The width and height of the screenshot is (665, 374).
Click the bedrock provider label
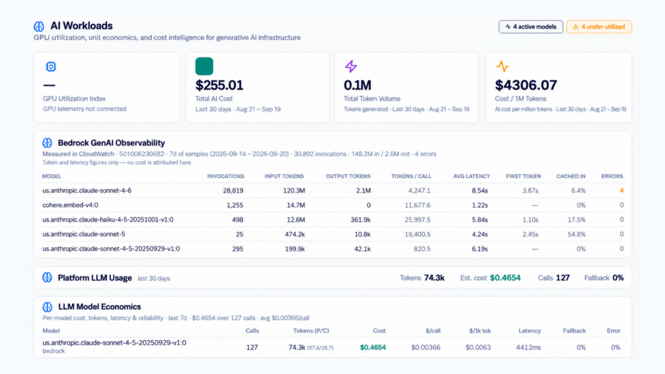(x=53, y=351)
